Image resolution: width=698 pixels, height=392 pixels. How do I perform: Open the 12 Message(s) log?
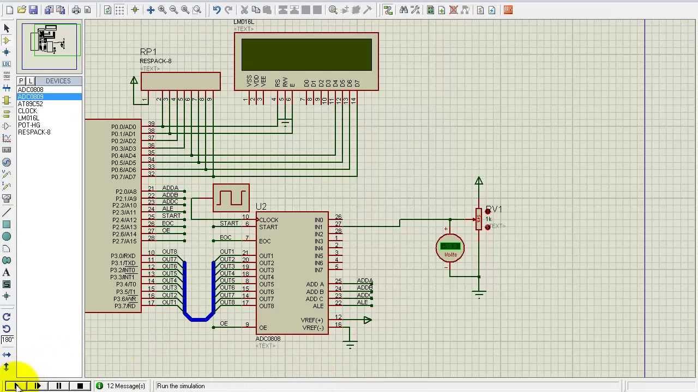point(121,386)
